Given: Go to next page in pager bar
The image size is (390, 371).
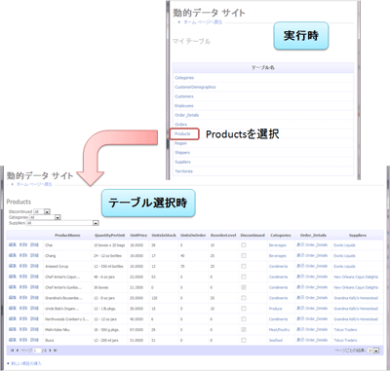Looking at the screenshot, I should click(x=50, y=351).
